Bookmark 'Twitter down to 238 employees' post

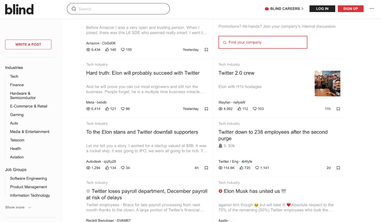pyautogui.click(x=338, y=168)
